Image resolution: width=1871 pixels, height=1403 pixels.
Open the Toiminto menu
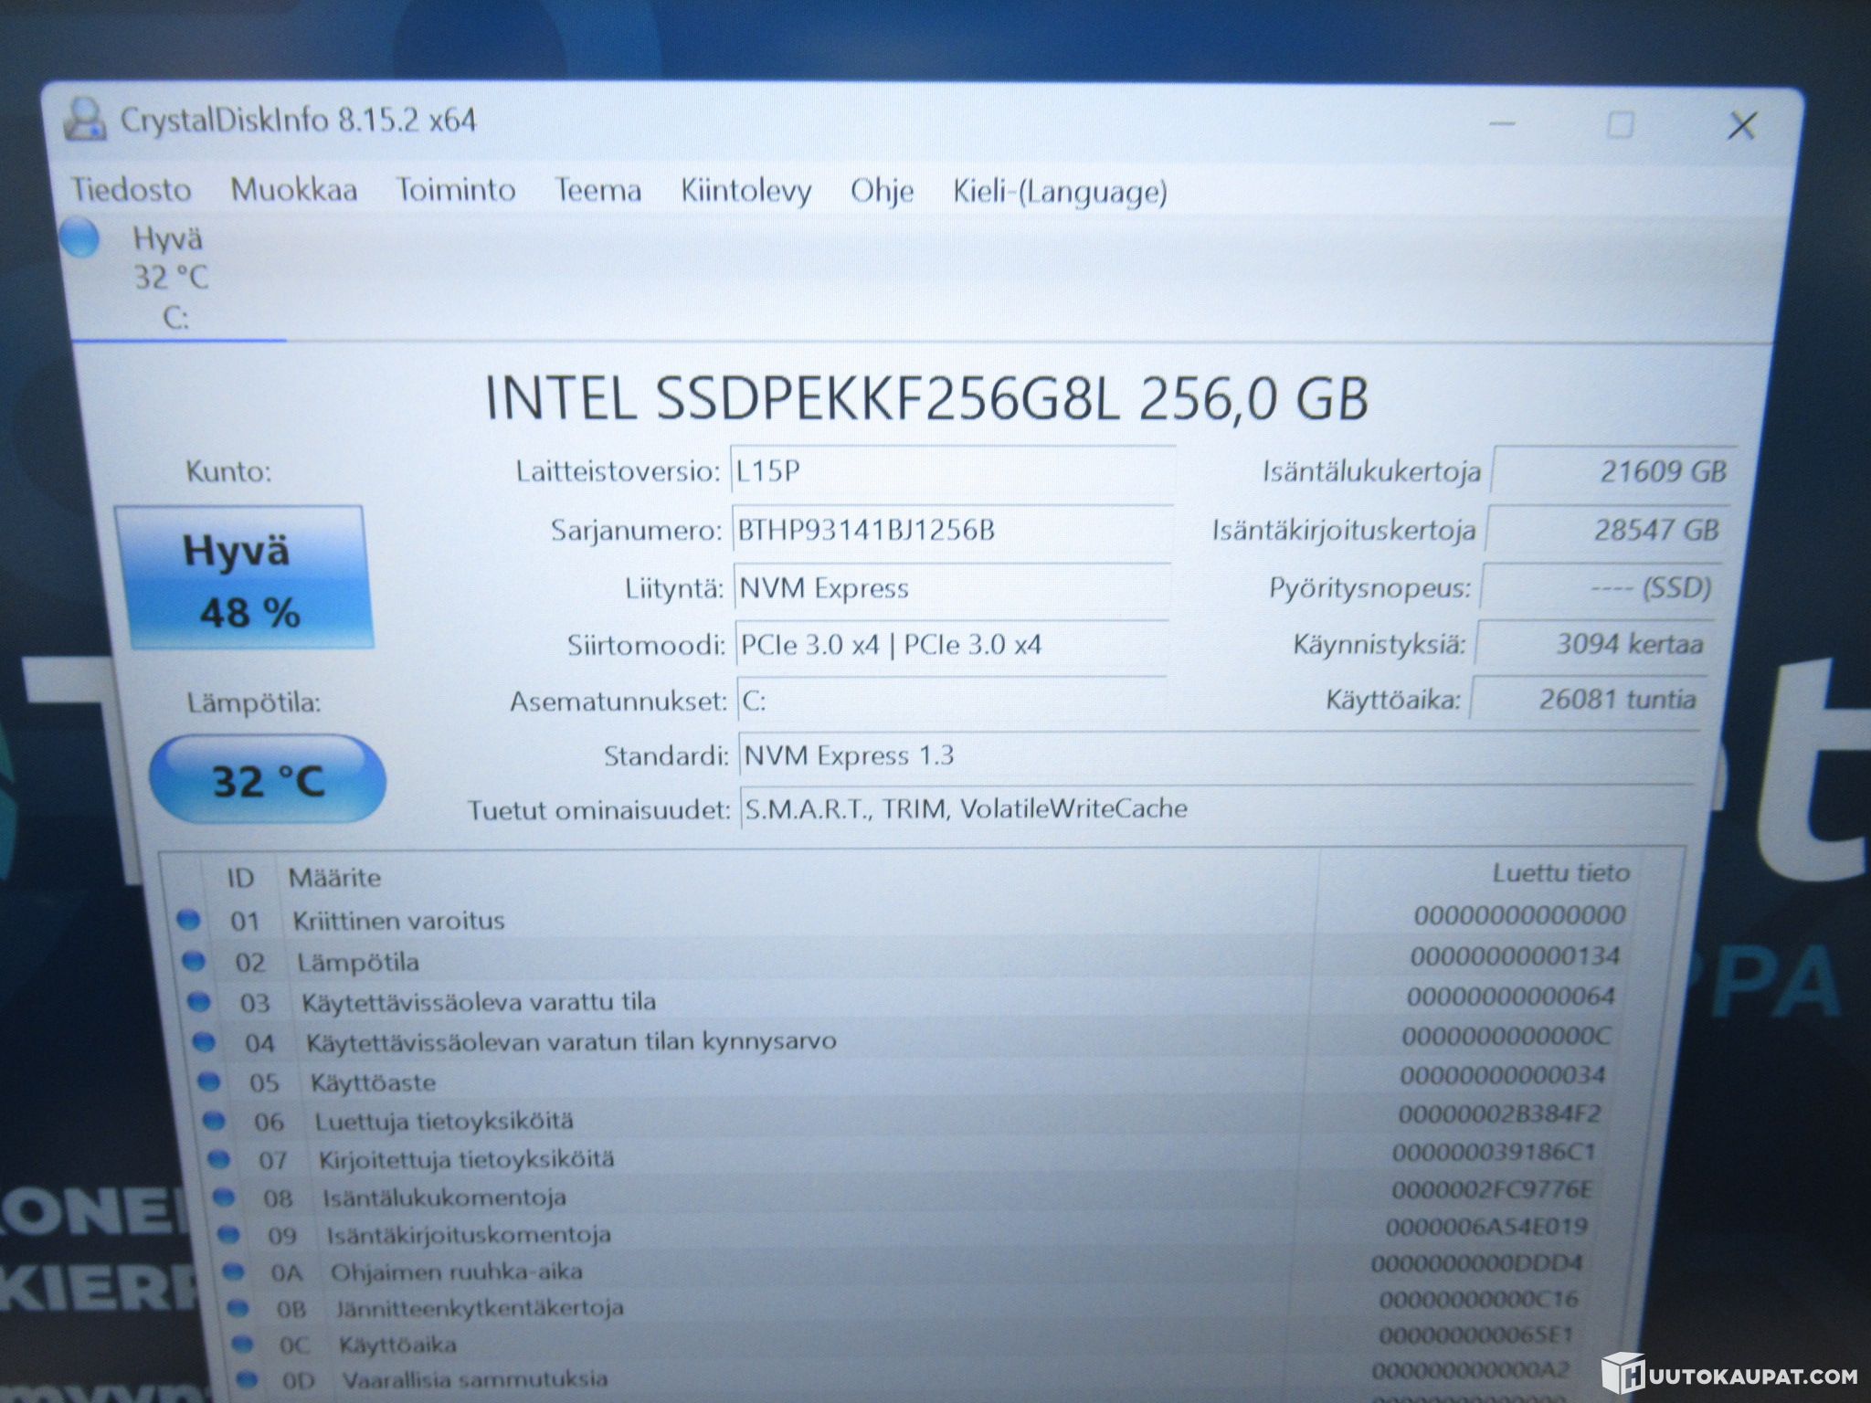456,189
